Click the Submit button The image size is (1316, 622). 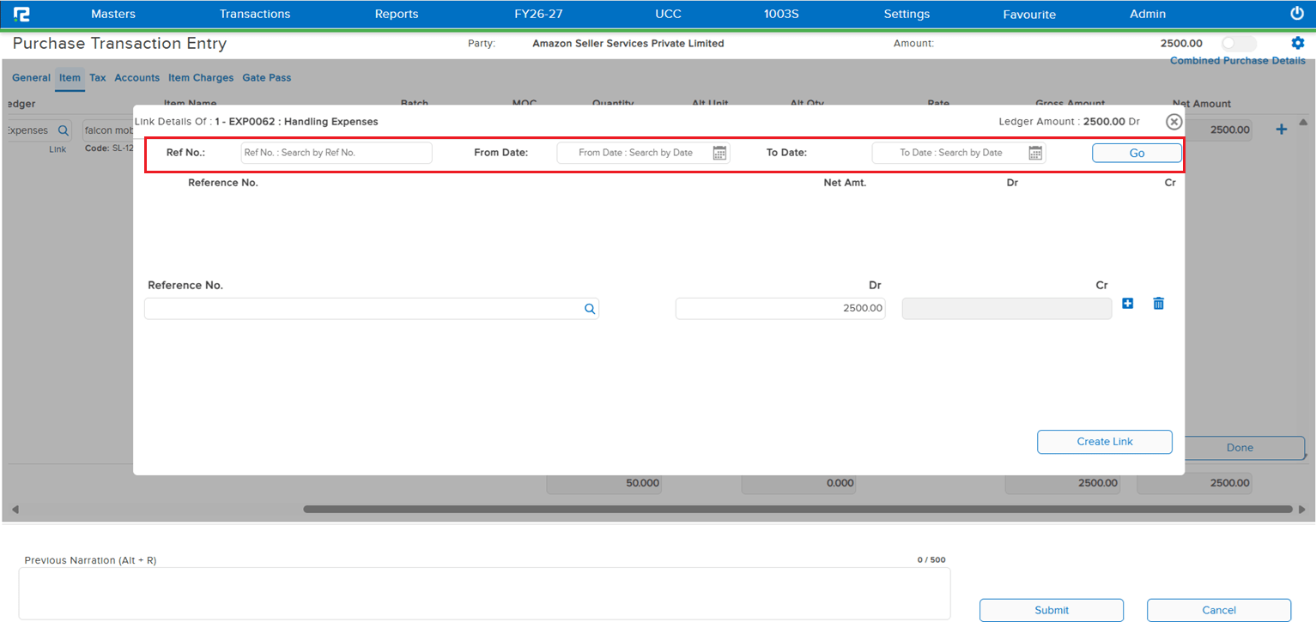coord(1052,610)
